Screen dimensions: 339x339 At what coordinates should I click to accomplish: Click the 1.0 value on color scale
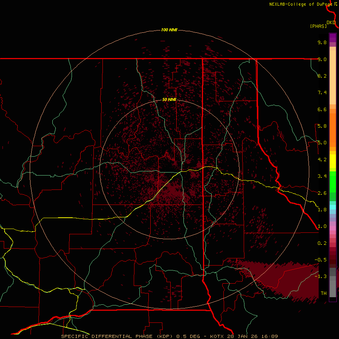click(322, 226)
